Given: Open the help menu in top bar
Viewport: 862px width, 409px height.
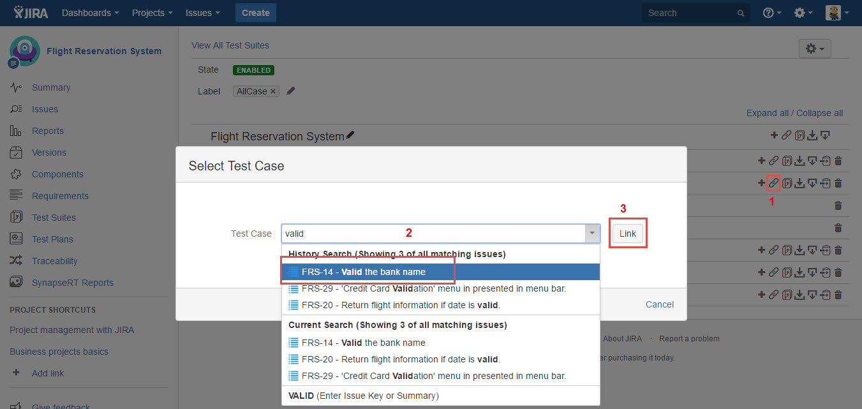Looking at the screenshot, I should coord(772,13).
